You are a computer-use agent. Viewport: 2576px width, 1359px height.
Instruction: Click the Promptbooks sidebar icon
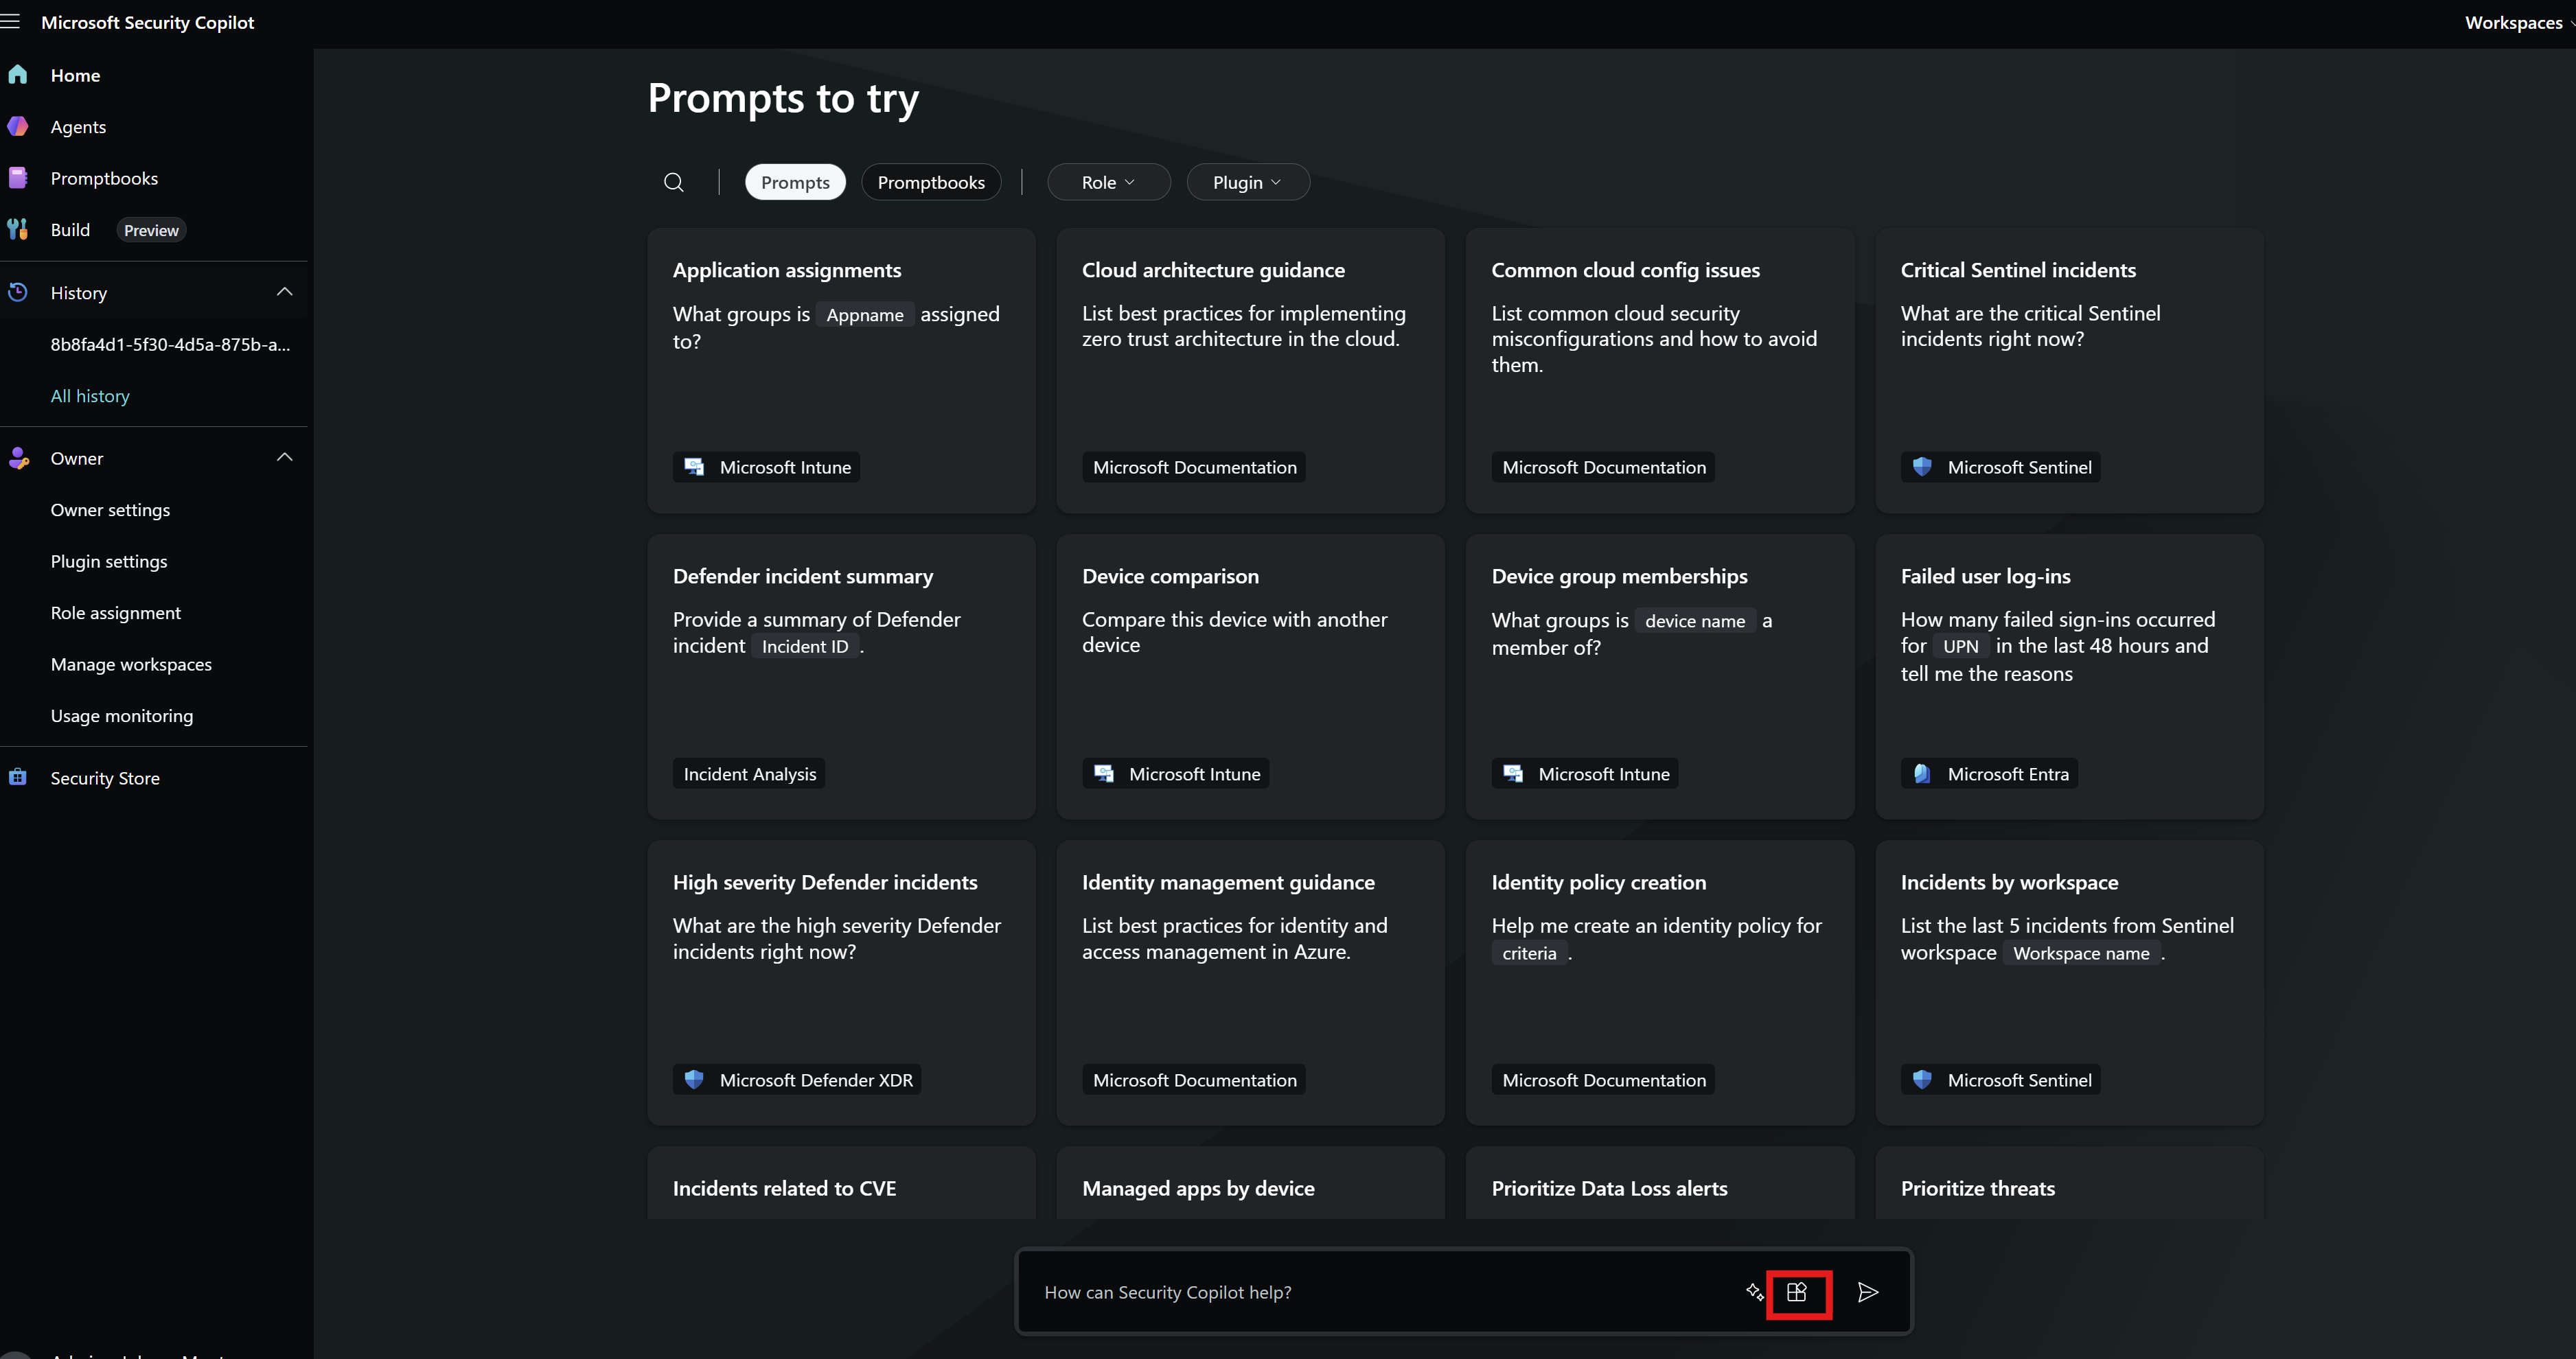pyautogui.click(x=18, y=178)
